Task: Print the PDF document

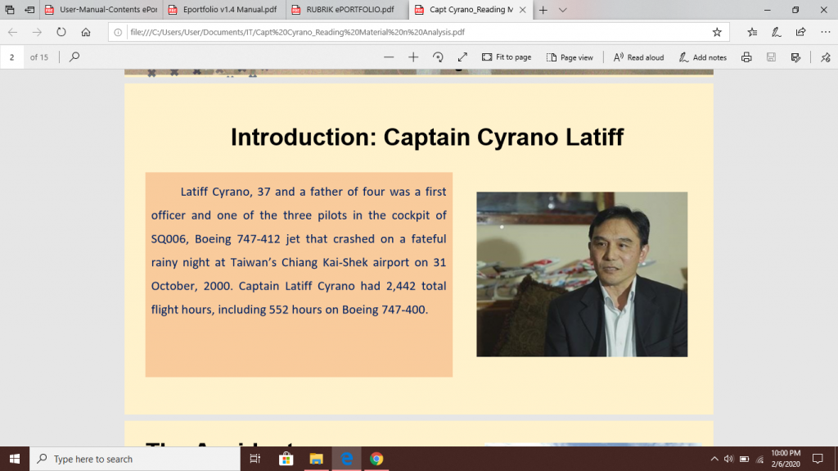Action: coord(746,57)
